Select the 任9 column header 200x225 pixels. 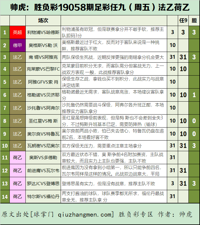pos(183,20)
